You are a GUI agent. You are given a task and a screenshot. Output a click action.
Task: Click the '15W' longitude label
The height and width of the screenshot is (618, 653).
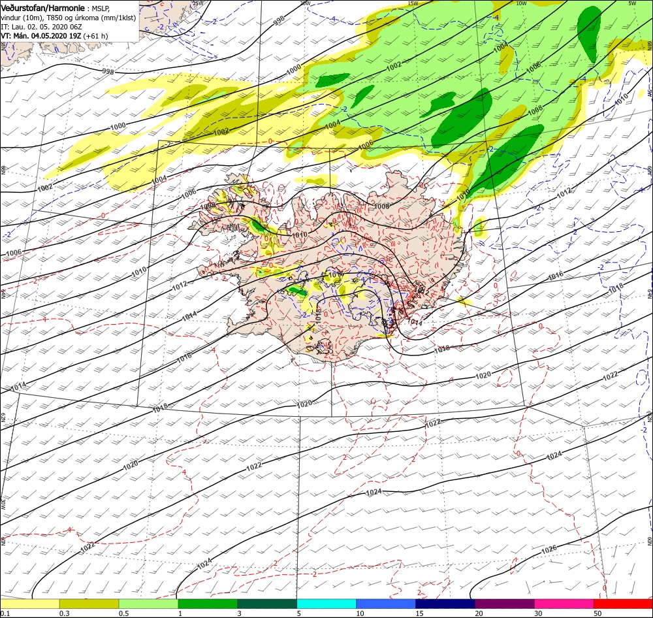coord(413,3)
